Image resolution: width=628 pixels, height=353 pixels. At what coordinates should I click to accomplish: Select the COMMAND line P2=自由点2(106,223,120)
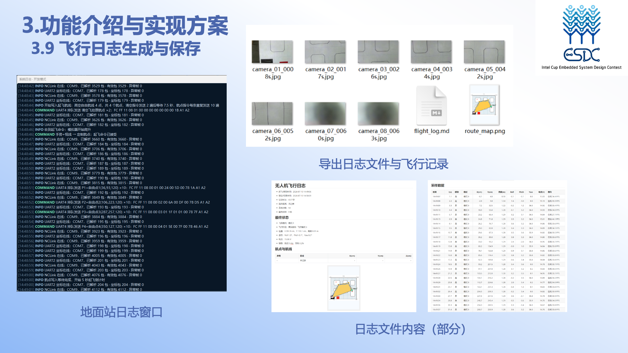pyautogui.click(x=114, y=202)
